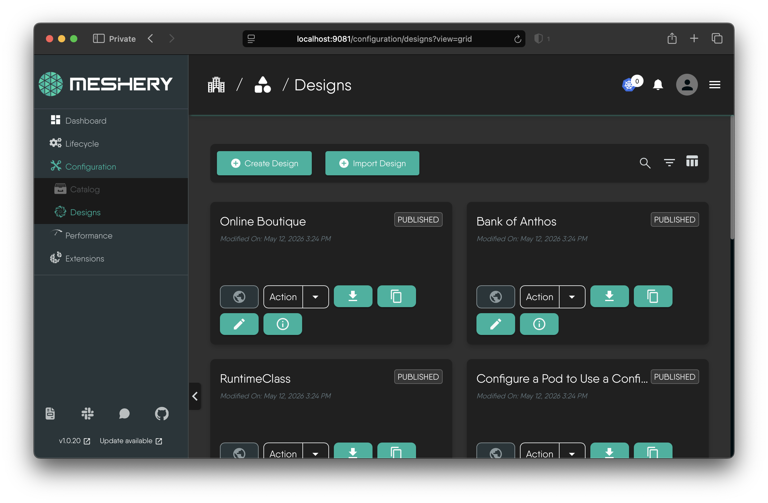Click the Meshery logo
This screenshot has width=768, height=503.
click(105, 84)
